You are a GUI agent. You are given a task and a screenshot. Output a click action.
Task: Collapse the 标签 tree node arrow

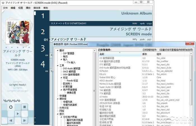pos(61,78)
